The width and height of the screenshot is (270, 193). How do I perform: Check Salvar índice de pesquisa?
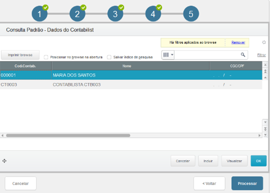coord(109,57)
